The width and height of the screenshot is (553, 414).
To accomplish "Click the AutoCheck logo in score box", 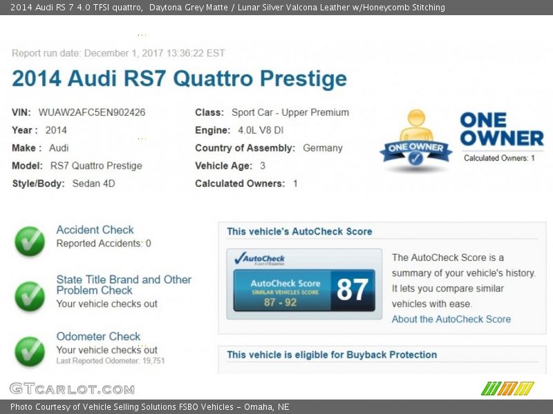I will point(260,259).
